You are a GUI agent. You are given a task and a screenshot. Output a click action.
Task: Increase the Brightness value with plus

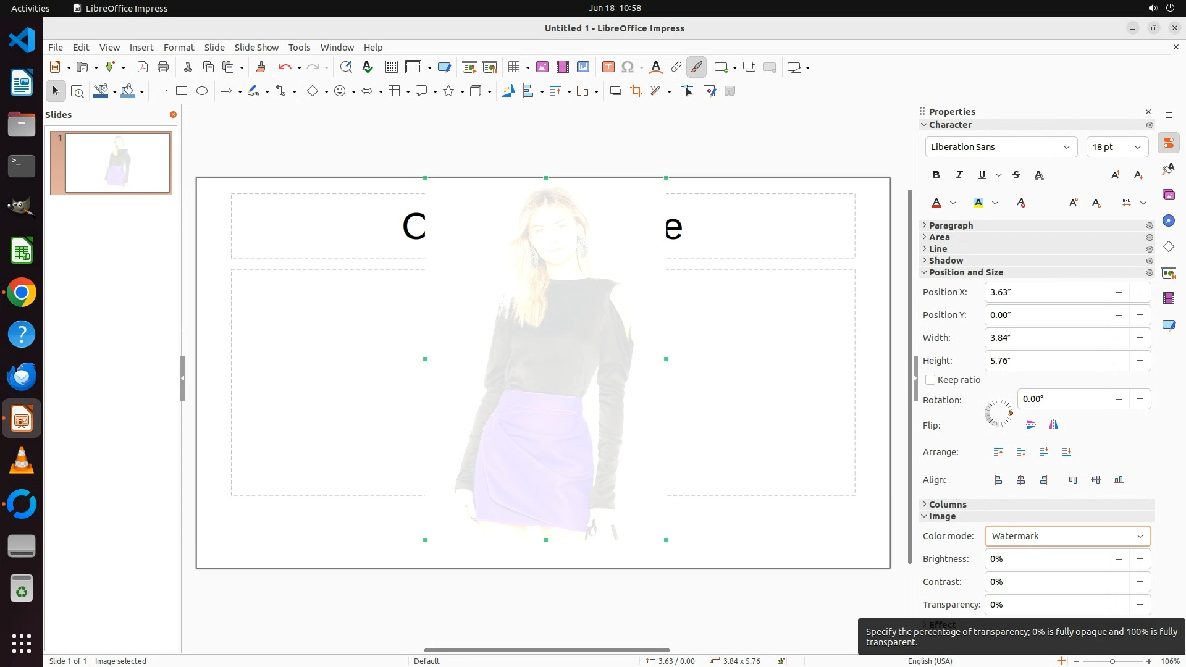click(1140, 559)
